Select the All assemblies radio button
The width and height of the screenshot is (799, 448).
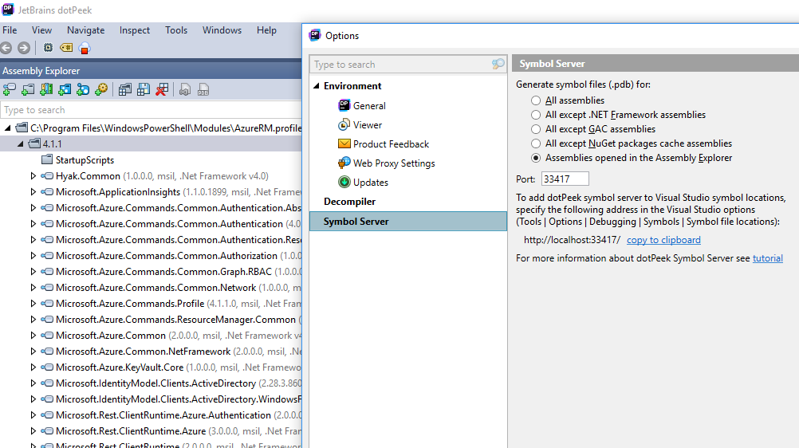536,100
